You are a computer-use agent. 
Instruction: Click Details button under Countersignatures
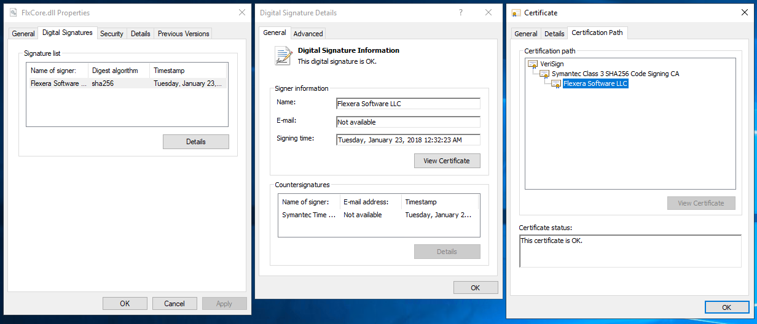[x=447, y=252]
